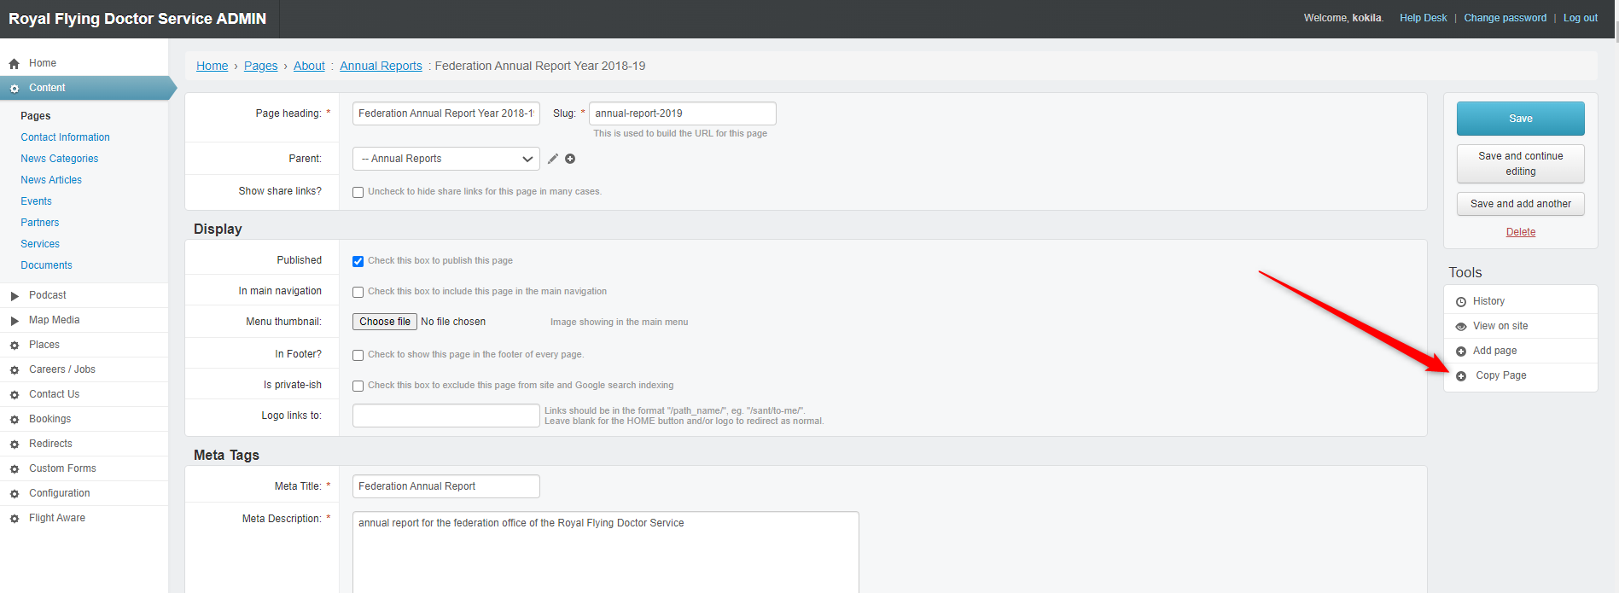Viewport: 1619px width, 593px height.
Task: Click the gear icon next to Redirects
Action: (x=14, y=445)
